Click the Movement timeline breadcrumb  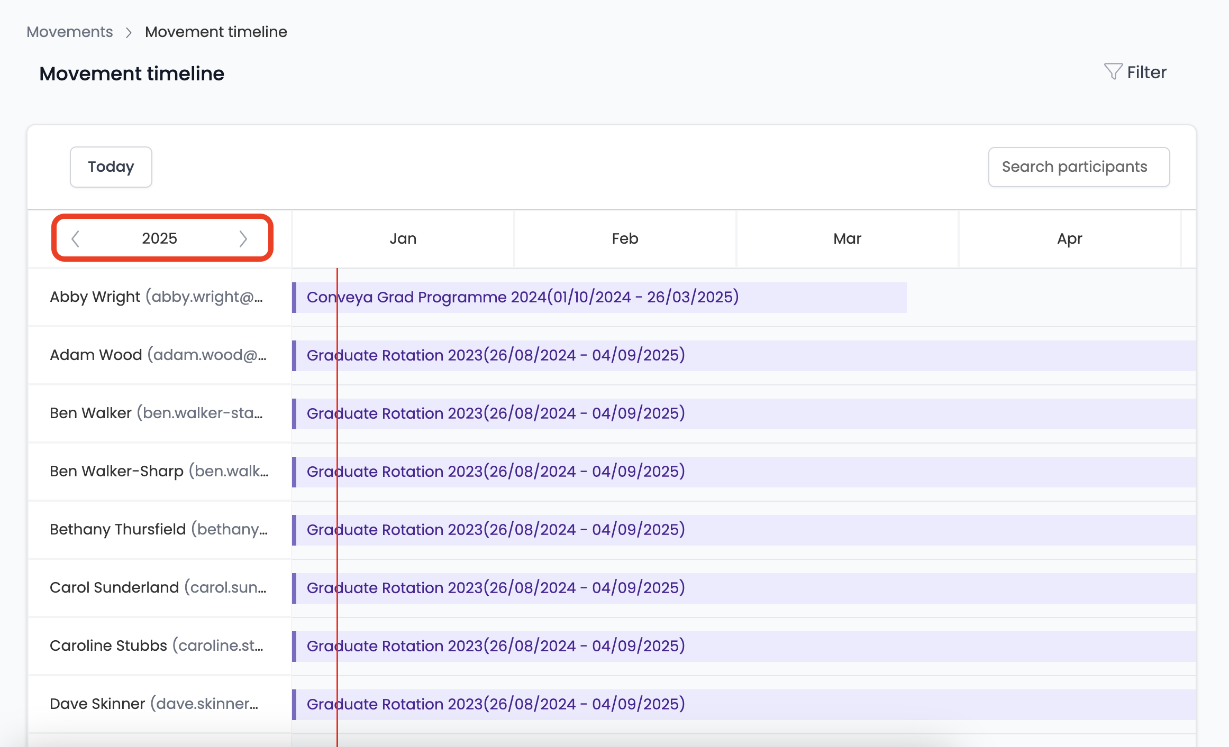click(x=216, y=32)
